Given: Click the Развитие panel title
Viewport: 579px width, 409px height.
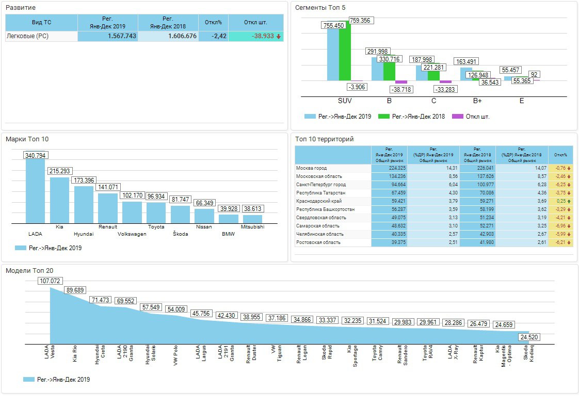Looking at the screenshot, I should coord(21,8).
